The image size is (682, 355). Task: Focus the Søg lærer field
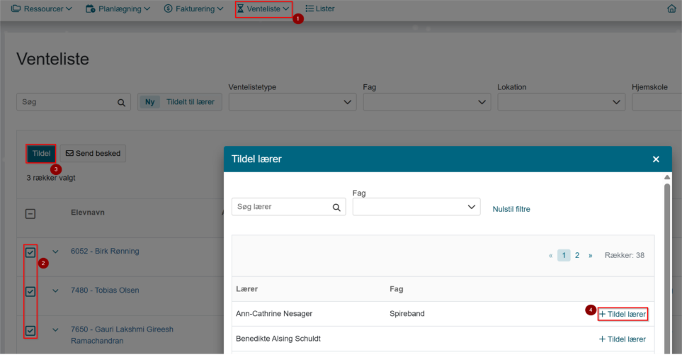(288, 207)
